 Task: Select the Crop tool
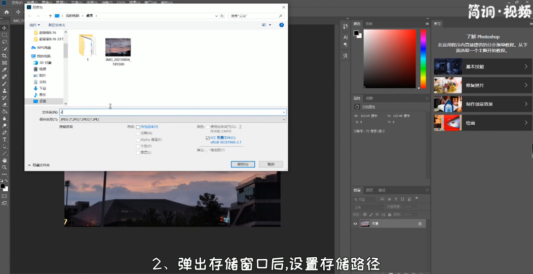[5, 56]
